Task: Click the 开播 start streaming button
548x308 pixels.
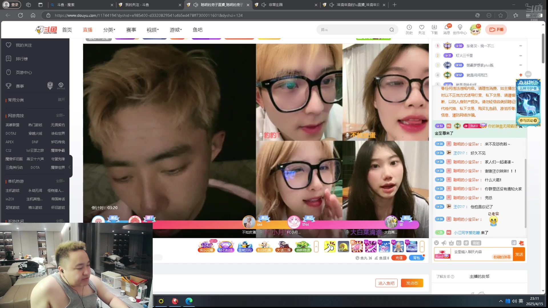Action: pos(496,29)
